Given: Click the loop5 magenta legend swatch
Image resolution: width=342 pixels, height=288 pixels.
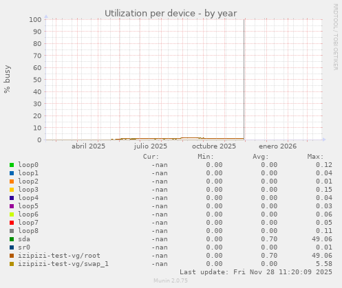Looking at the screenshot, I should 12,206.
